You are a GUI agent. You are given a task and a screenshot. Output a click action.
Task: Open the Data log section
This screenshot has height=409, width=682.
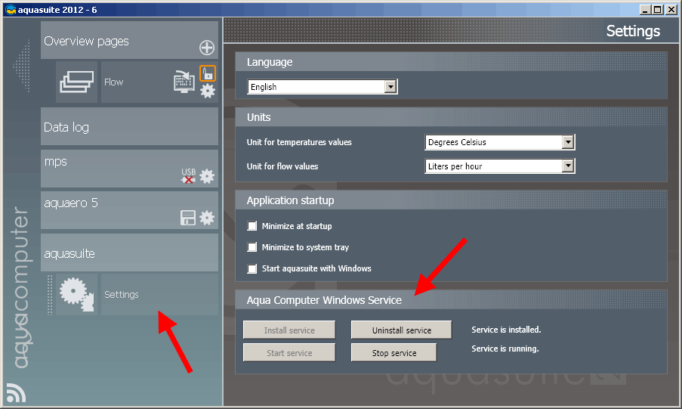130,126
